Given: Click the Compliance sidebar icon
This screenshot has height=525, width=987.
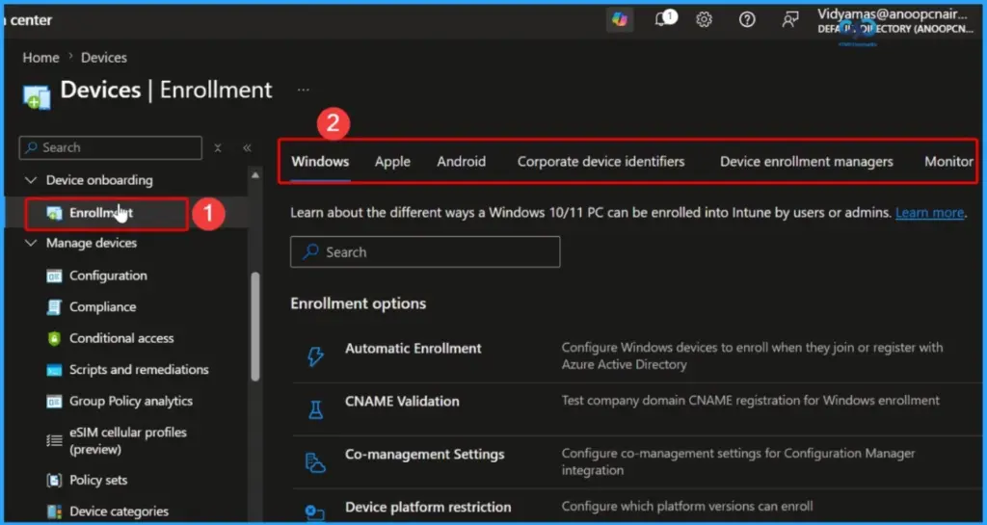Looking at the screenshot, I should coord(55,307).
